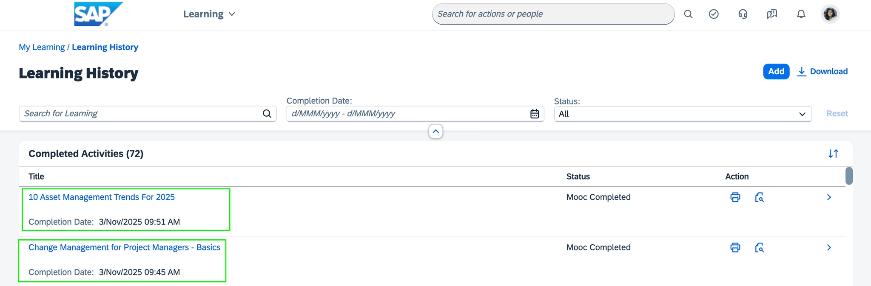Open the headset support icon
The height and width of the screenshot is (286, 871).
[743, 14]
